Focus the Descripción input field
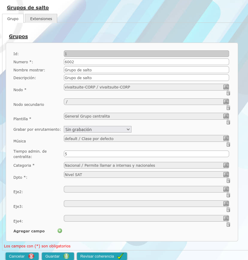The width and height of the screenshot is (248, 260). [x=146, y=78]
